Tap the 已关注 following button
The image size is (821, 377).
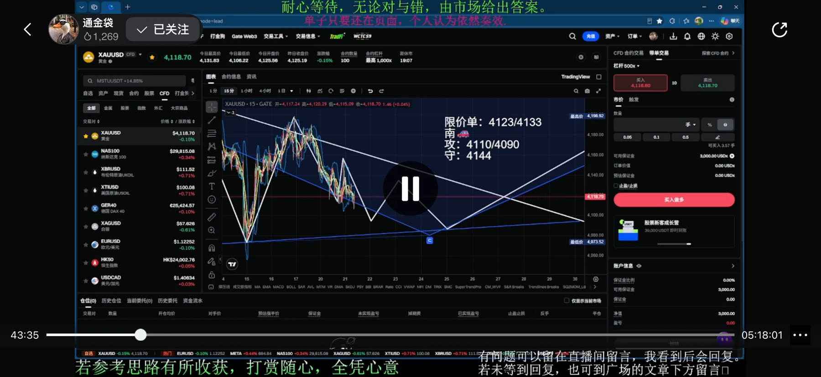tap(163, 30)
